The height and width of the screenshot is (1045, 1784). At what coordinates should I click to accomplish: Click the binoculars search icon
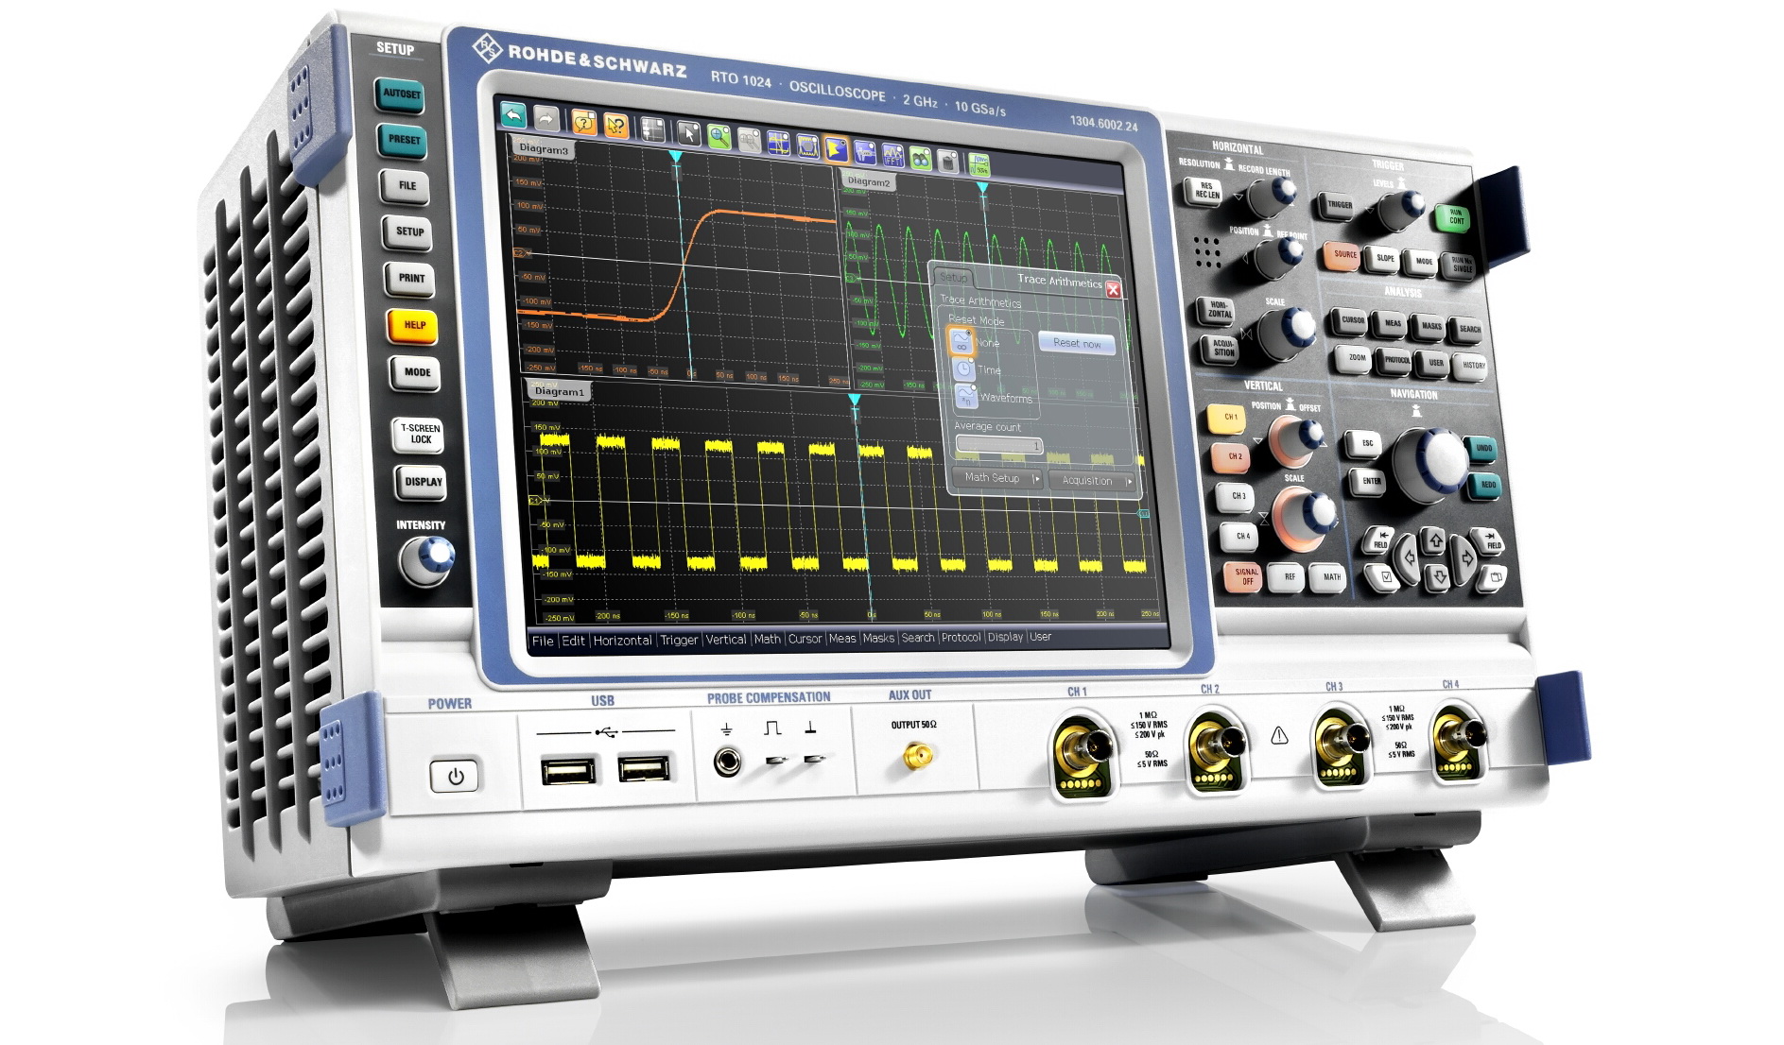tap(920, 158)
